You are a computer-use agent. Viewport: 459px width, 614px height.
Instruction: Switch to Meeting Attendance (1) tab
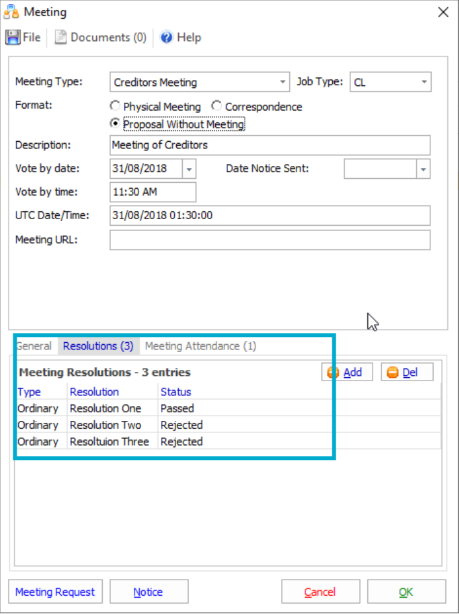click(x=200, y=346)
